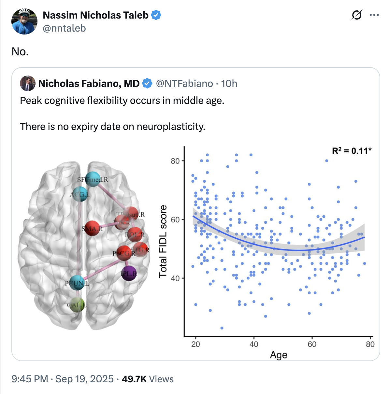Open the @NTFabiano handle
Screen dimensions: 389x394
point(184,84)
